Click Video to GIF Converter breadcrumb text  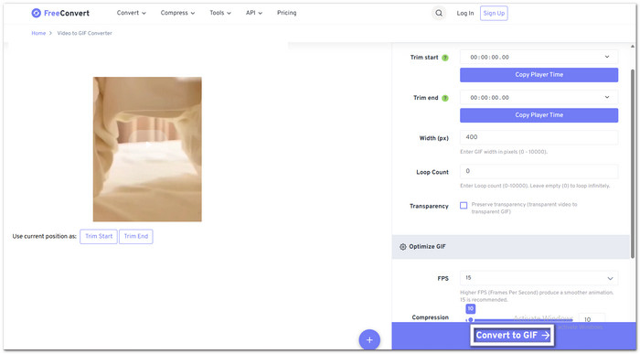point(84,33)
